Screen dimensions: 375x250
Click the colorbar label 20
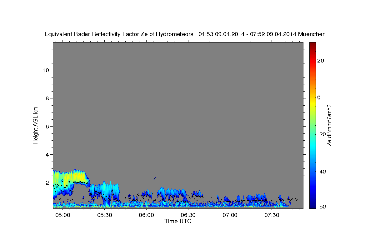click(320, 61)
